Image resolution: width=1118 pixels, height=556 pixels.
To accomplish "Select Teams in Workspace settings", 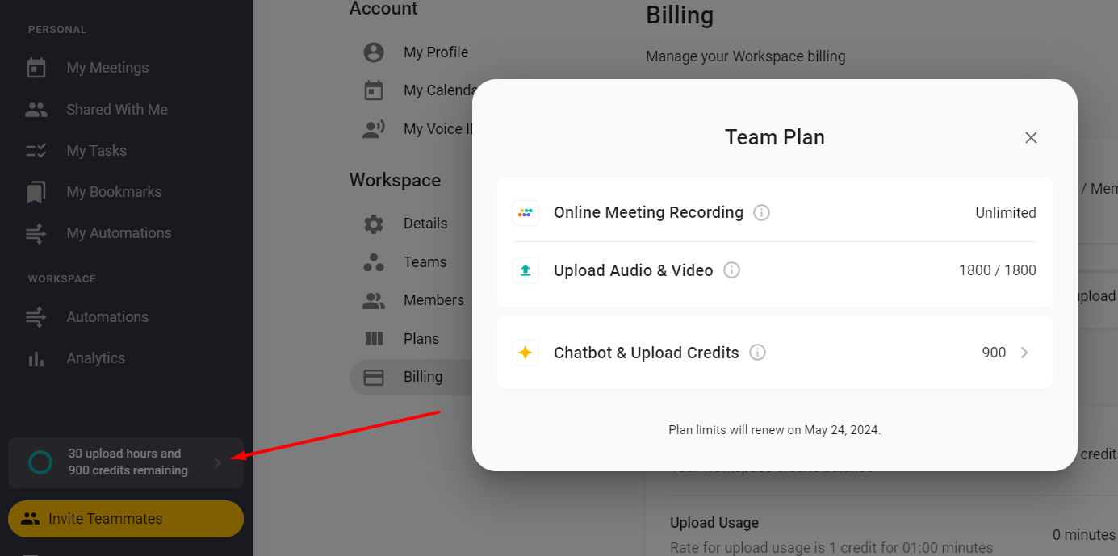I will click(425, 262).
